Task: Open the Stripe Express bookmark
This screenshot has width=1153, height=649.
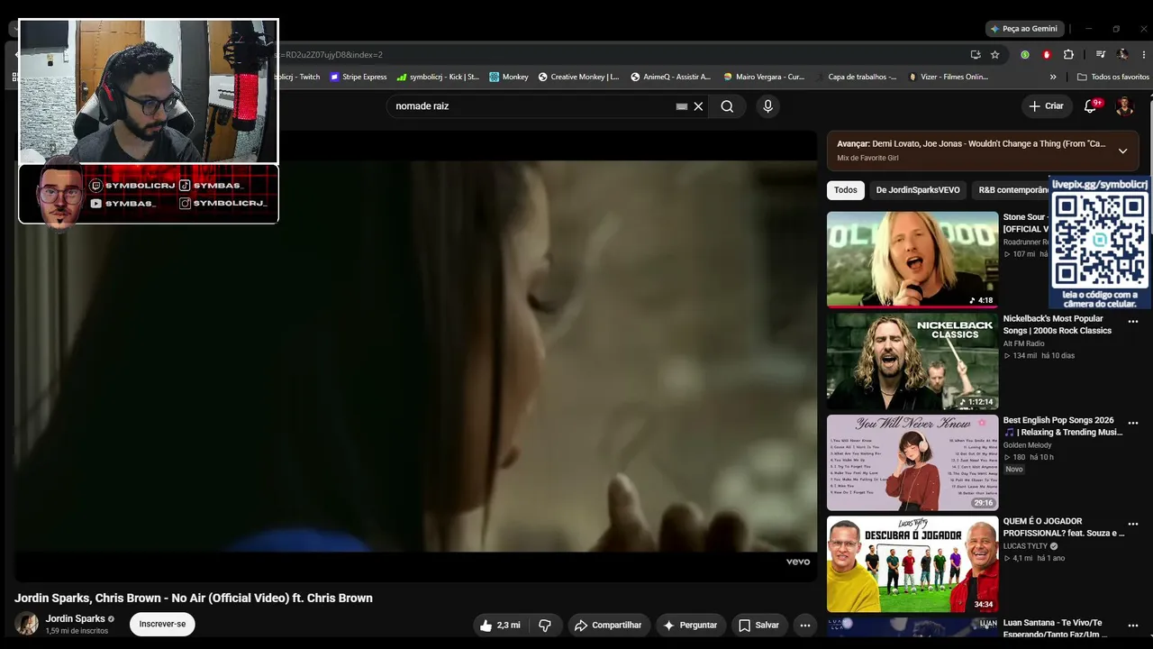Action: (359, 78)
